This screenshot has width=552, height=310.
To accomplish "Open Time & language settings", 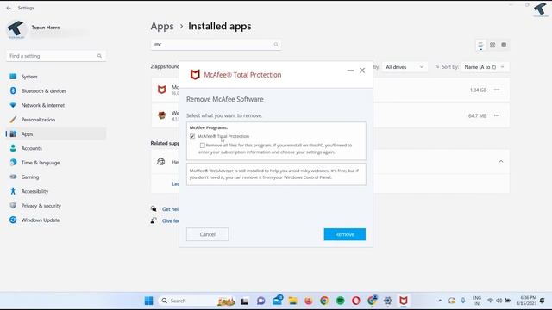I will 56,163.
